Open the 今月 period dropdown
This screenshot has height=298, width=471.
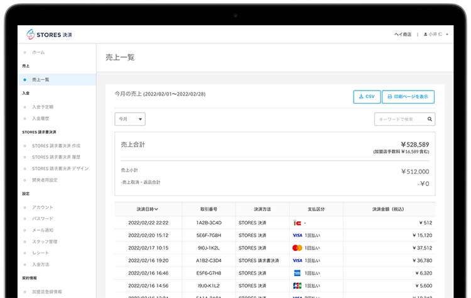pos(130,119)
